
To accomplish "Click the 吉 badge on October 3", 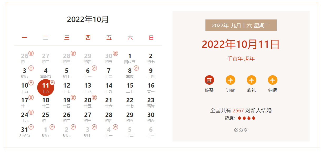I will 31,68.
